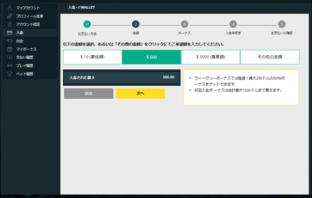Click the completed step checkmark circle
Screen dimensions: 312x198
[87, 24]
